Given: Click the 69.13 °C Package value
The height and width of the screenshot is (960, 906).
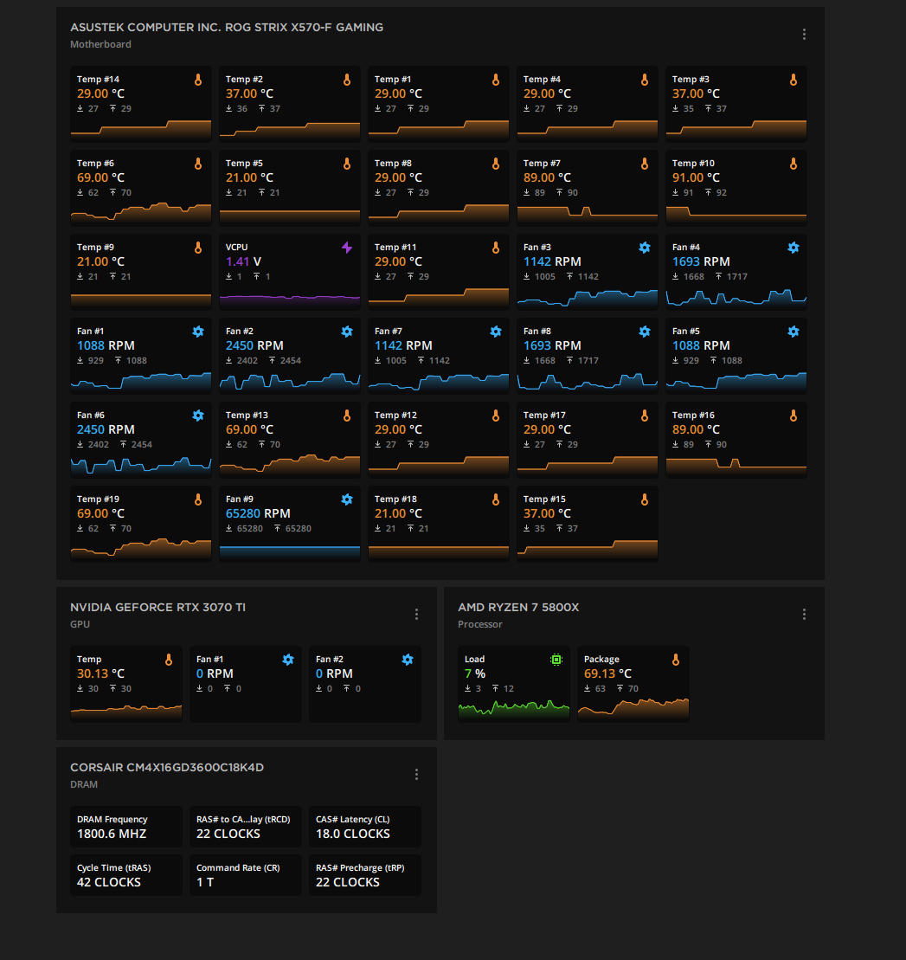Looking at the screenshot, I should pos(607,674).
